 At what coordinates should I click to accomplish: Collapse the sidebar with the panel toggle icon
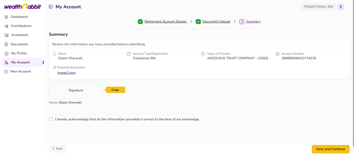click(51, 7)
